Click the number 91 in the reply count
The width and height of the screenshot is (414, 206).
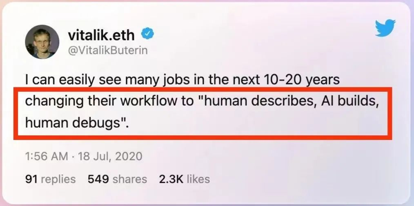coord(31,179)
